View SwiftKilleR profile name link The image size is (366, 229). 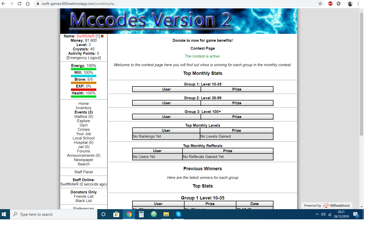tap(85, 36)
